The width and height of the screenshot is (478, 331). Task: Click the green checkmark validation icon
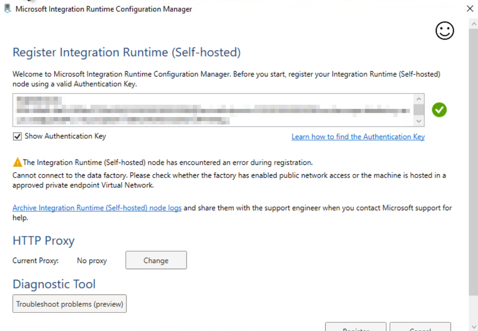tap(439, 110)
